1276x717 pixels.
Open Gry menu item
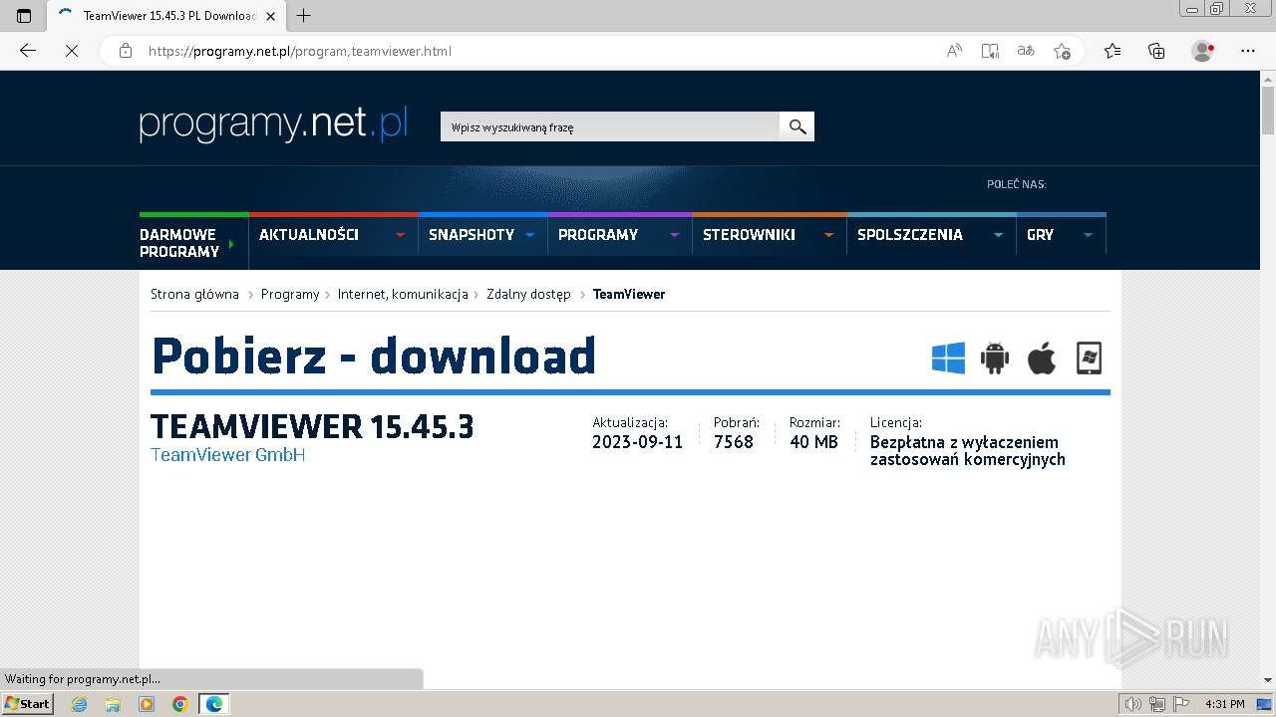click(1040, 235)
